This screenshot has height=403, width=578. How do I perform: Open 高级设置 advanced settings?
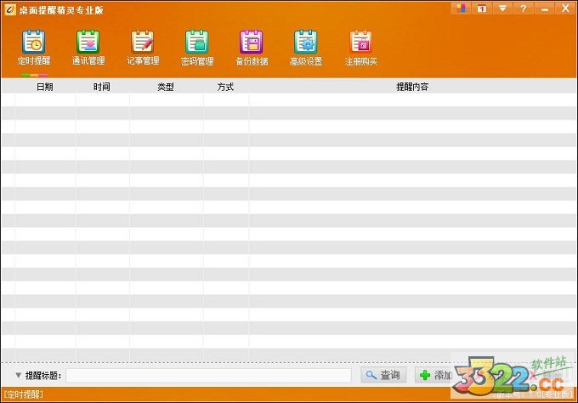point(306,48)
